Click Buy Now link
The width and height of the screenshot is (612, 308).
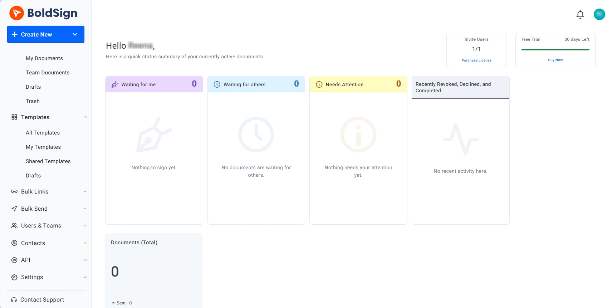click(555, 60)
